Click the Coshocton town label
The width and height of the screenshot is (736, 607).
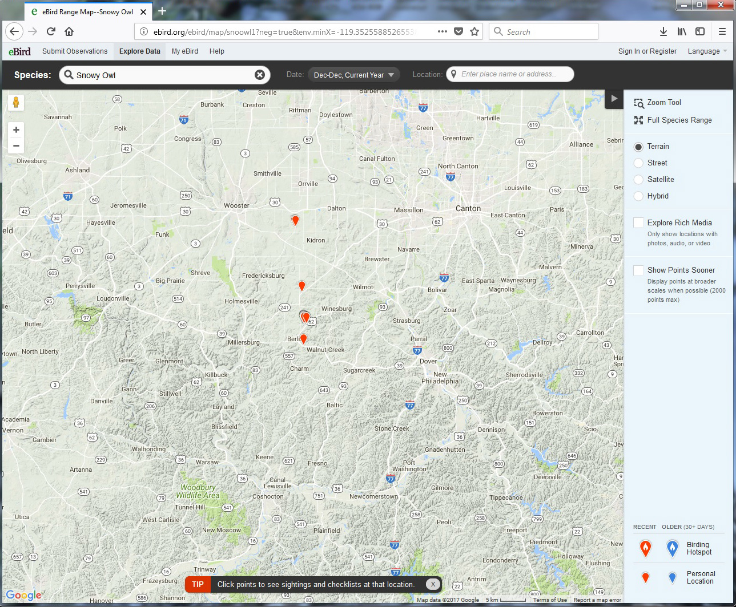tap(268, 496)
